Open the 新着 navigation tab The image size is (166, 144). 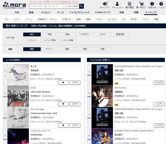(x=31, y=12)
